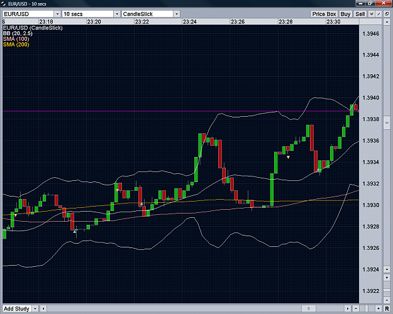Image resolution: width=393 pixels, height=314 pixels.
Task: Click the 1.3932 price axis label
Action: [x=371, y=183]
